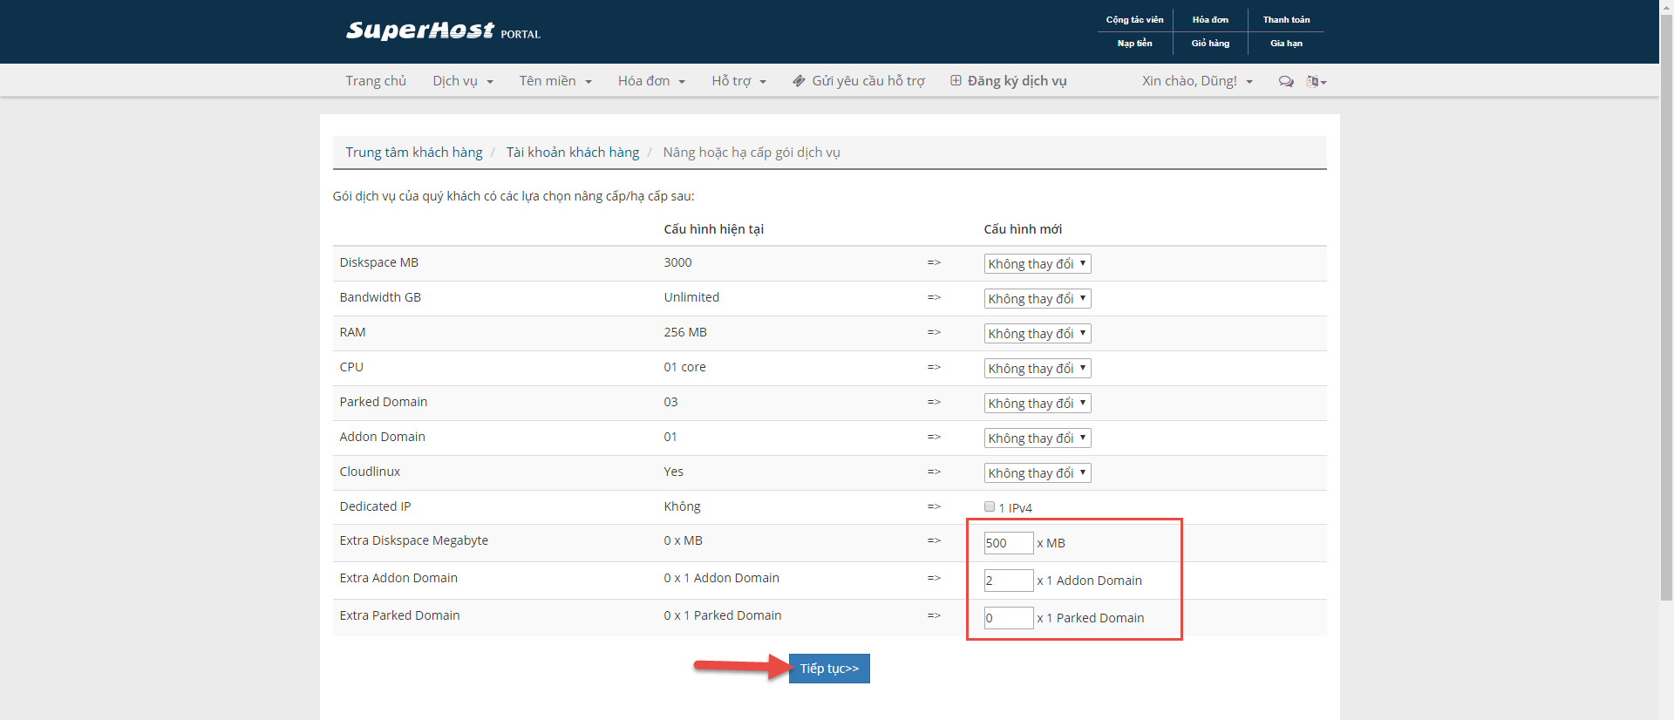Click the Extra Diskspace Megabyte input field
Screen dimensions: 1674x720
coord(1009,543)
